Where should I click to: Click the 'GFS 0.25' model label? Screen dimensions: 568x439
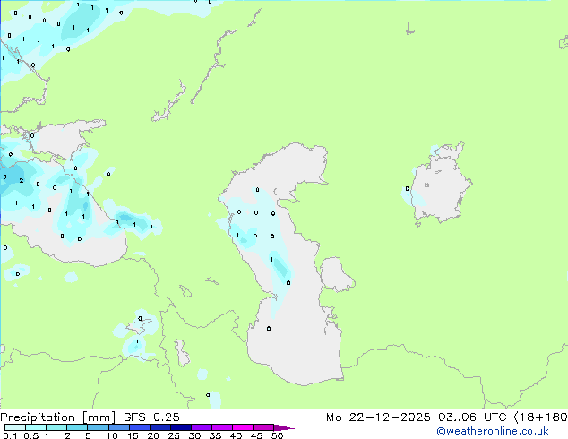[151, 417]
